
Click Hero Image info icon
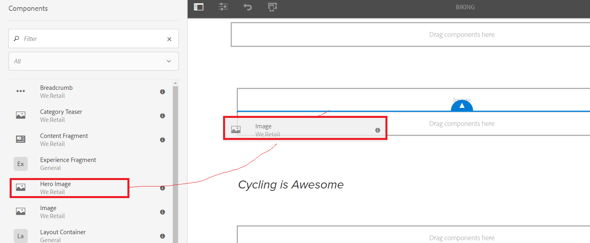click(x=162, y=188)
